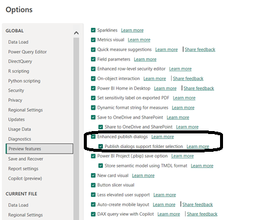Toggle Quick measure suggestions checkbox
The image size is (270, 220).
(x=93, y=49)
